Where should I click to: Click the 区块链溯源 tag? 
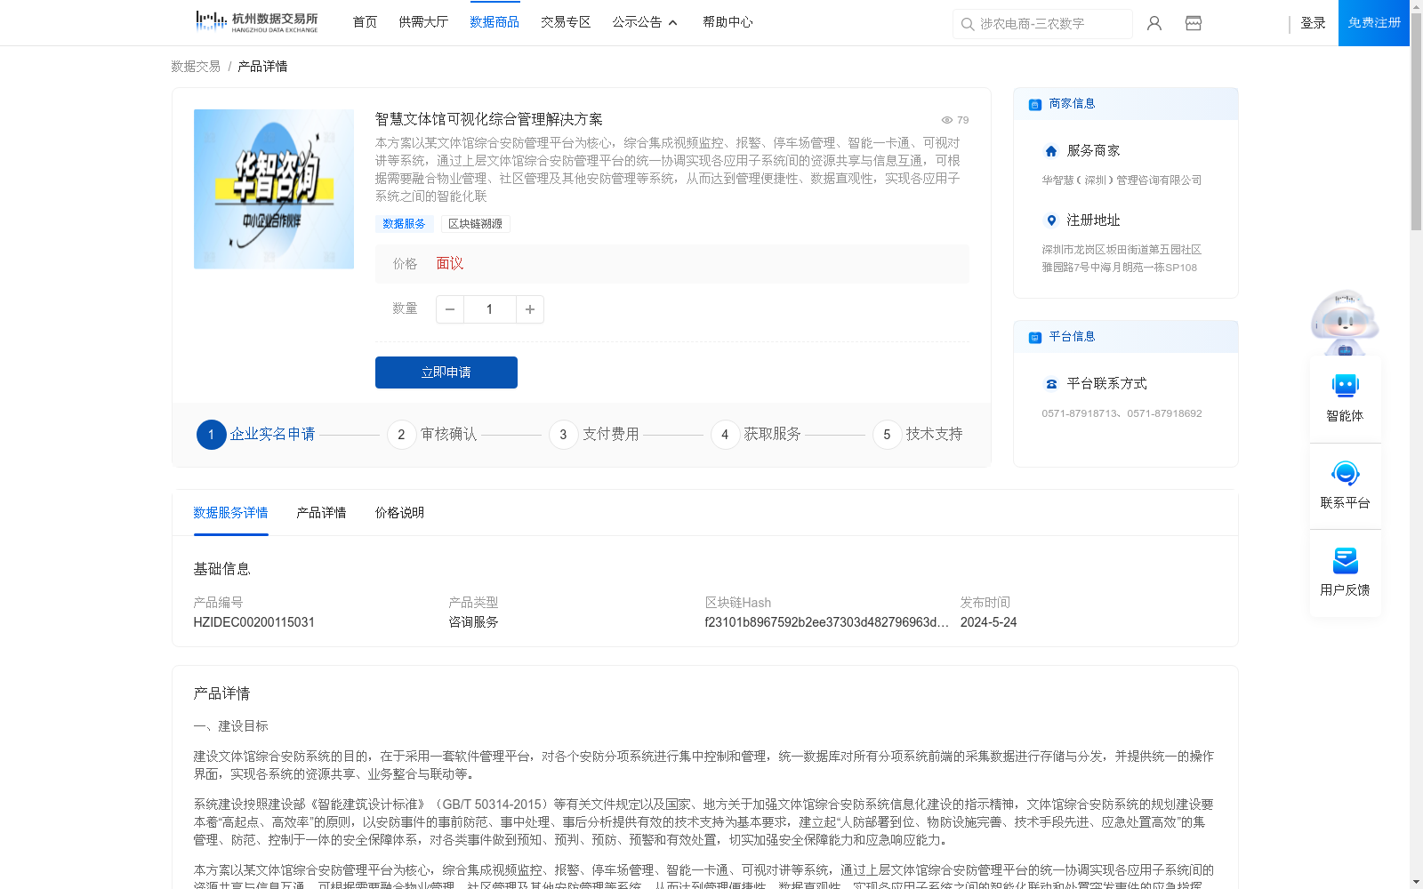(x=476, y=224)
